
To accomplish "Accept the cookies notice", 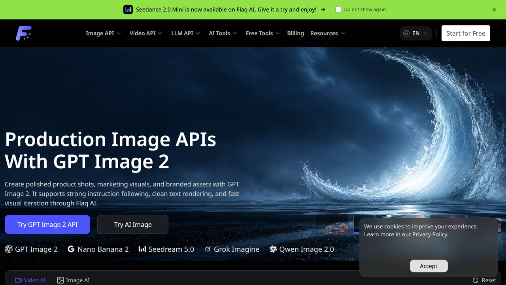I will click(429, 266).
